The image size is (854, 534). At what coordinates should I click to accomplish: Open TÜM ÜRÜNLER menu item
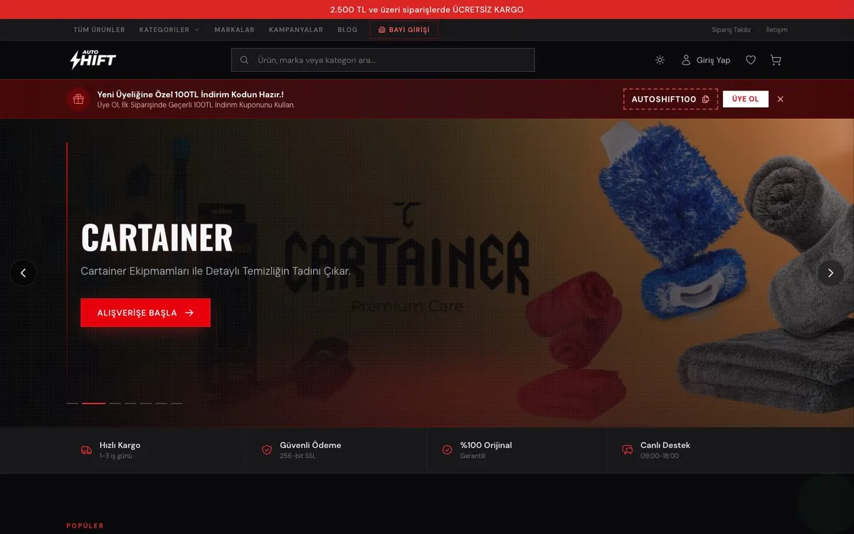(99, 30)
